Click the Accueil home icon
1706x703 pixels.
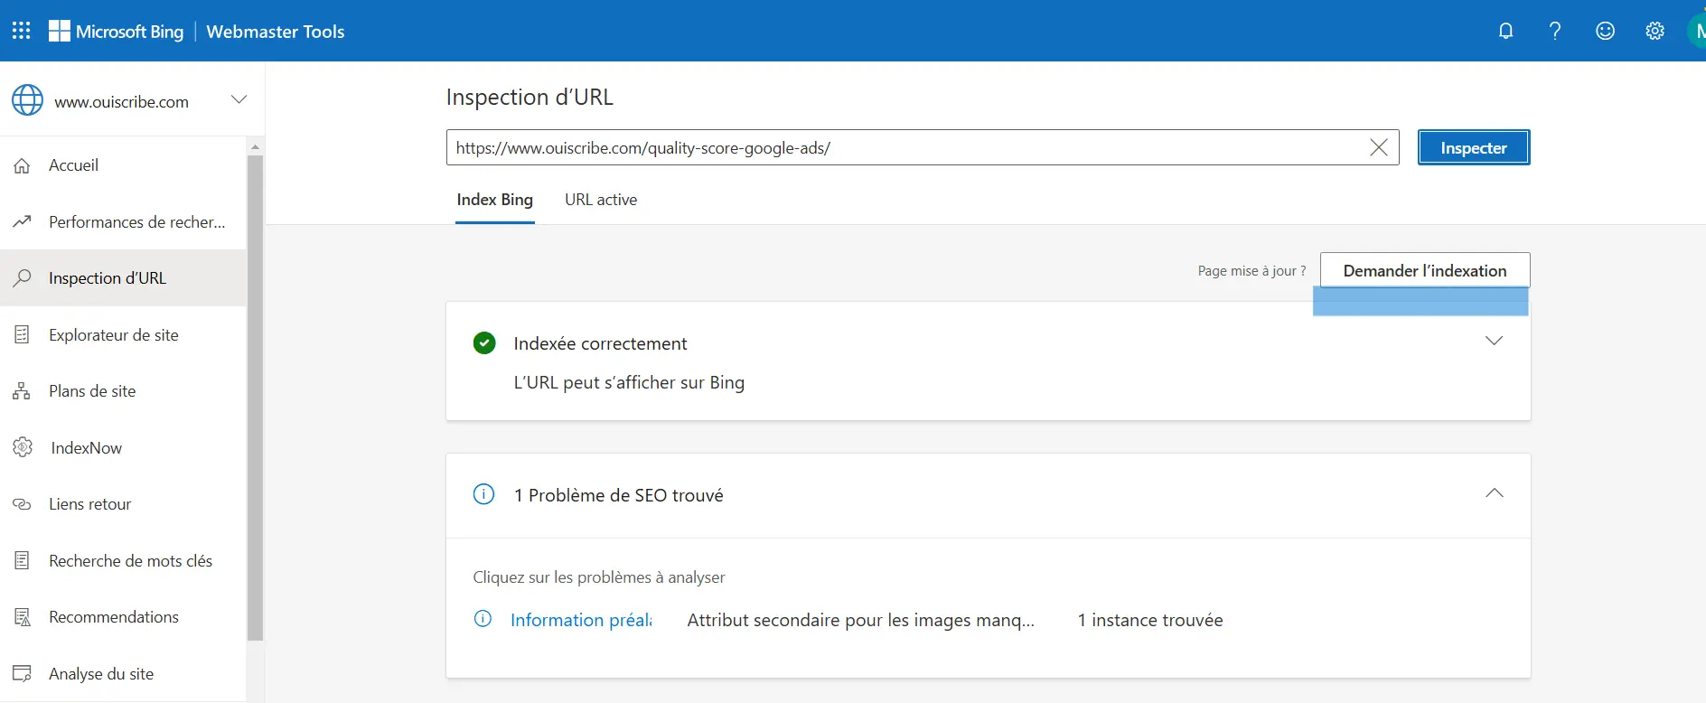point(23,165)
